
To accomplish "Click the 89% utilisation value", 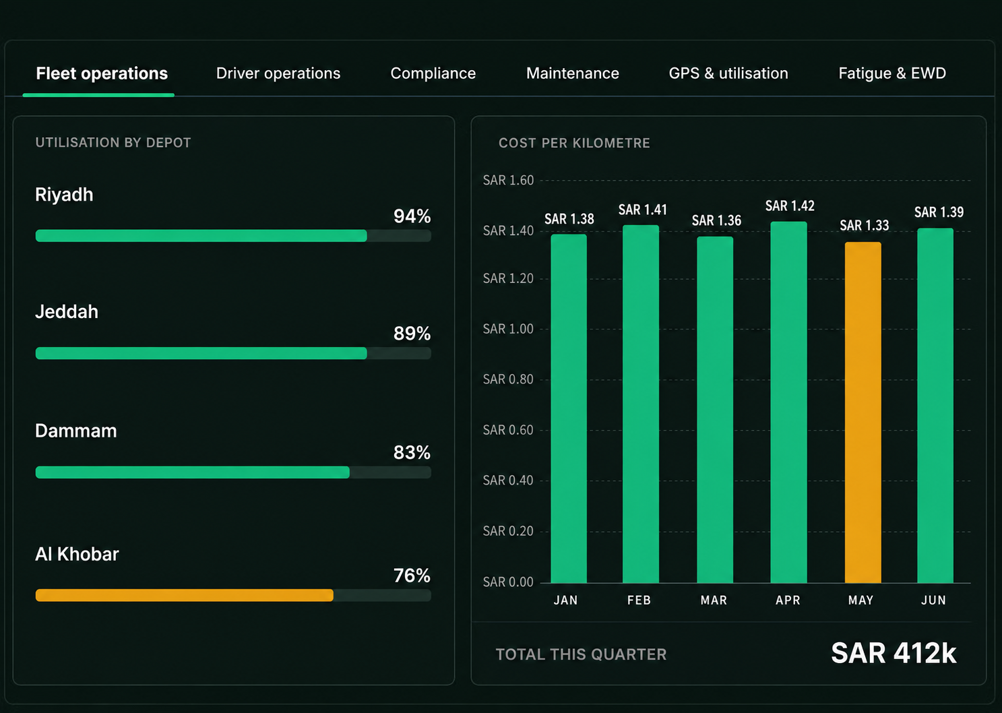I will (x=412, y=334).
